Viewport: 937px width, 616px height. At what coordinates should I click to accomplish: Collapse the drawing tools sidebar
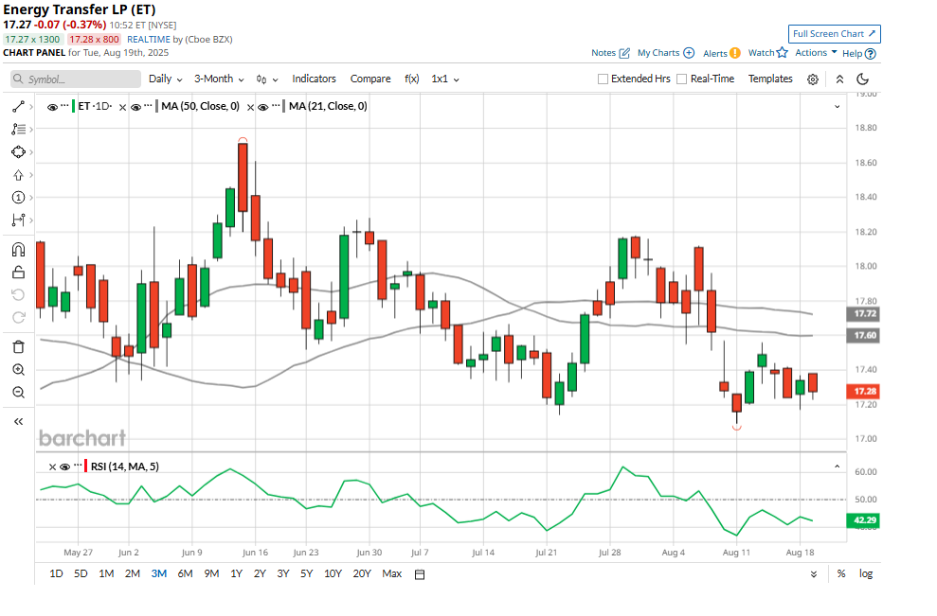[18, 421]
